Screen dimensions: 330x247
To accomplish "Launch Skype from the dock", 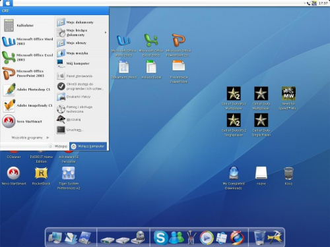I will click(x=160, y=237).
